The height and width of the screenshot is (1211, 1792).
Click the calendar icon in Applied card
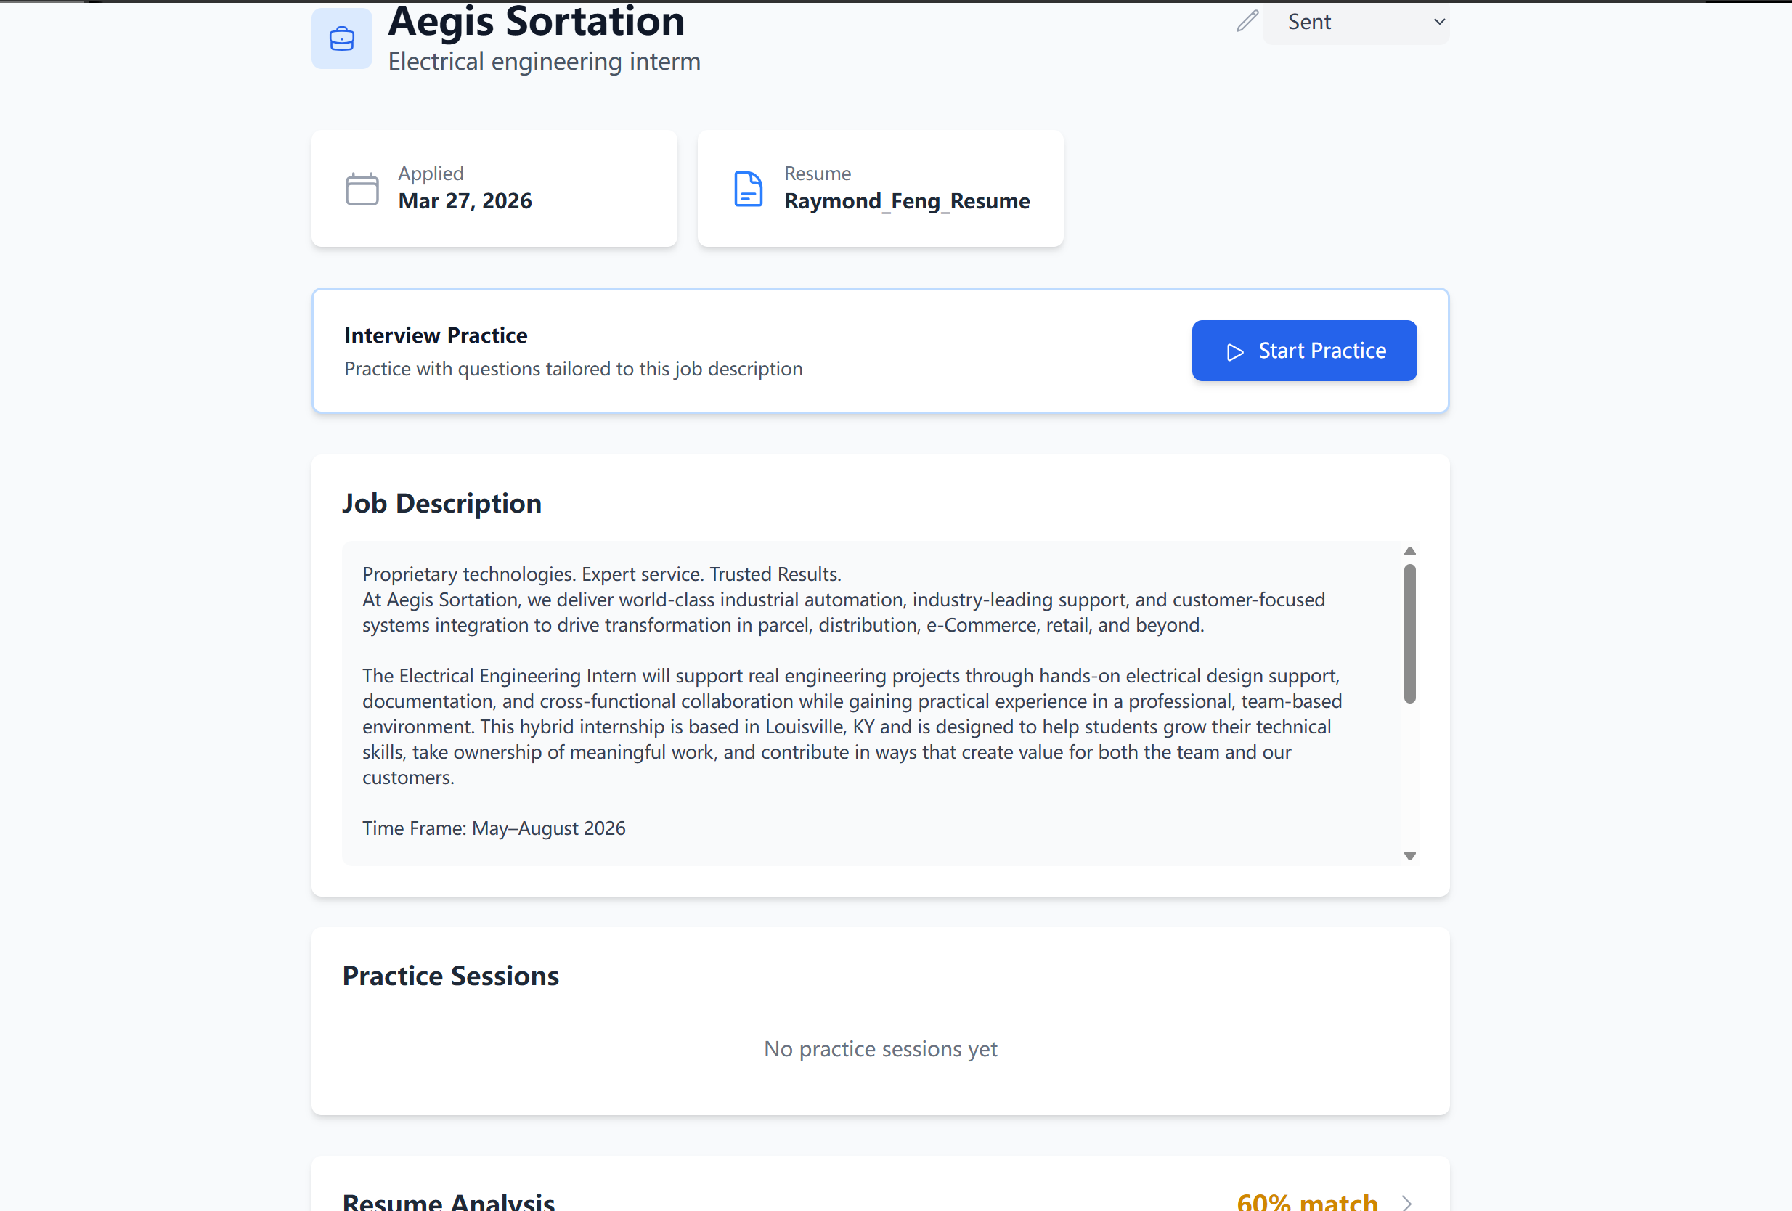pyautogui.click(x=362, y=189)
